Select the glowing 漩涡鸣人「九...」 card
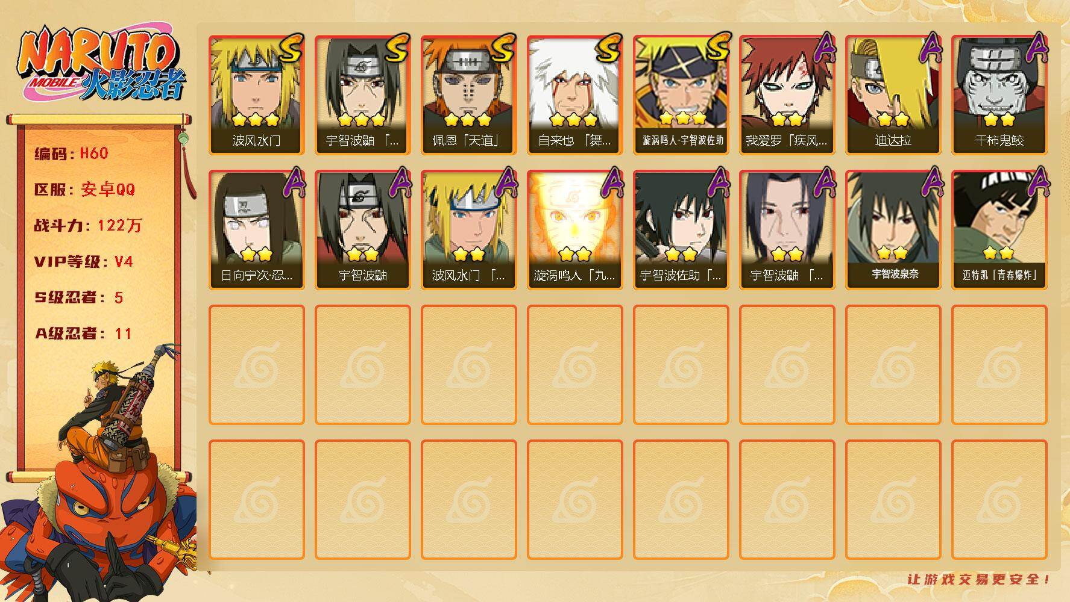Screen dimensions: 1070x602 [x=574, y=230]
